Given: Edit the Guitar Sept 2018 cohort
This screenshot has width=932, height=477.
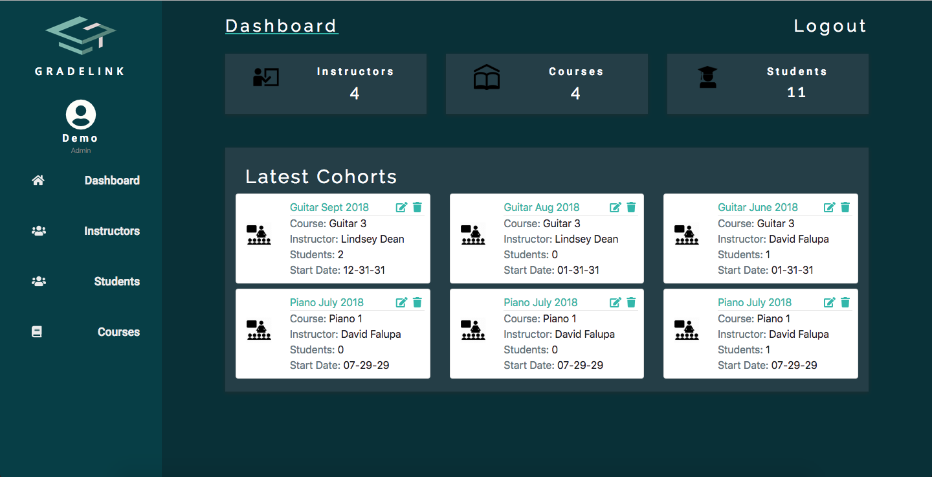Looking at the screenshot, I should [402, 207].
